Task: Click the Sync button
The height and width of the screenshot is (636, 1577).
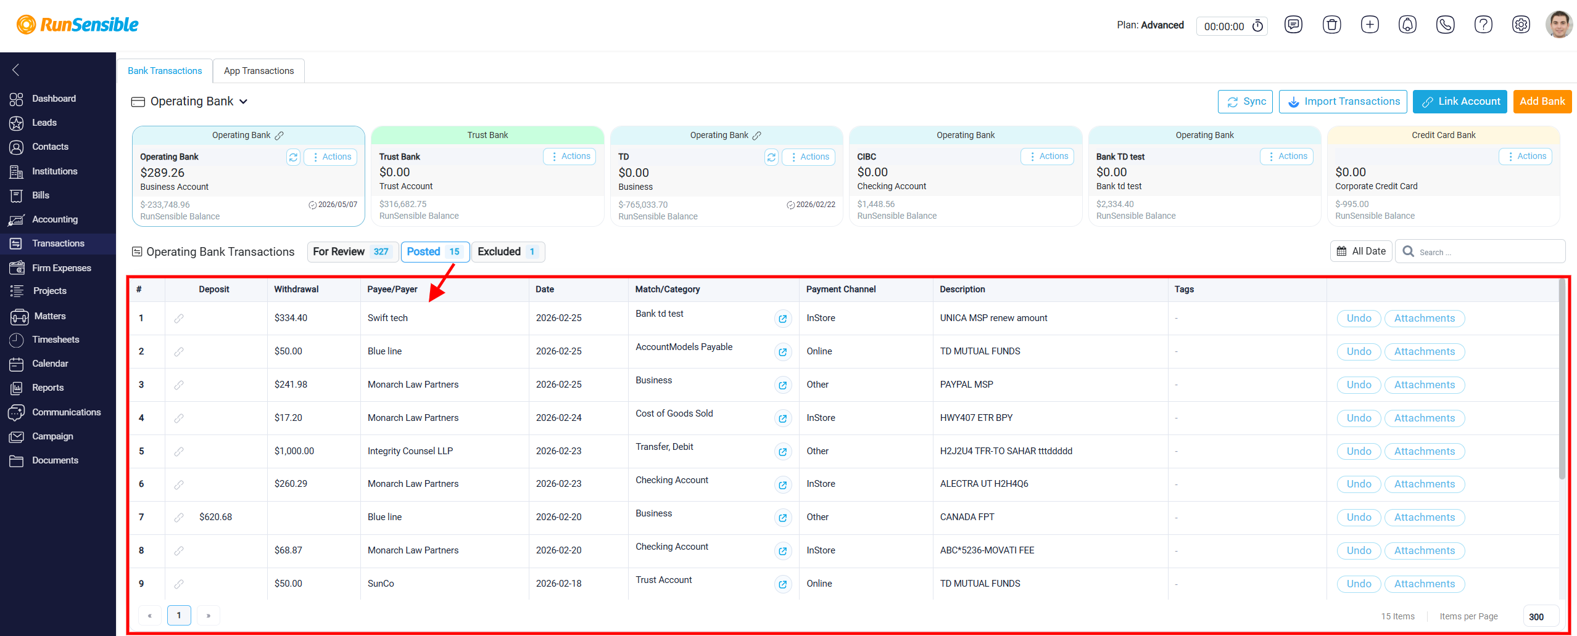Action: pyautogui.click(x=1246, y=102)
